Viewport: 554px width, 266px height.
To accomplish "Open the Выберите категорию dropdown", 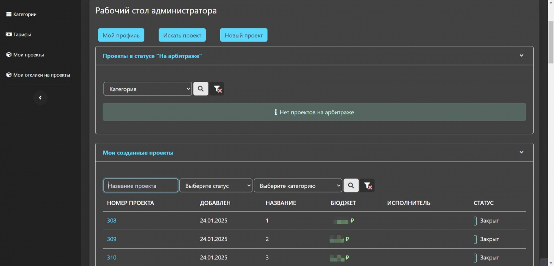I will pos(298,186).
